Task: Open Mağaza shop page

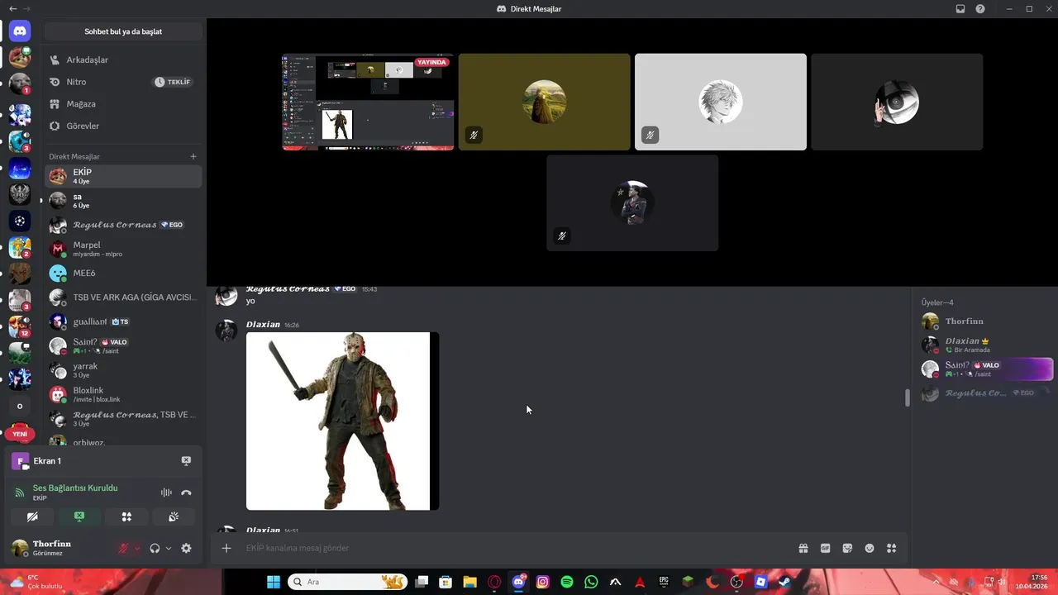Action: tap(123, 104)
